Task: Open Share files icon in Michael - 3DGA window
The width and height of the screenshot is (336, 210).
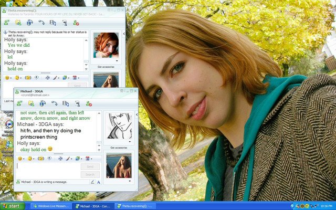Action: 31,103
